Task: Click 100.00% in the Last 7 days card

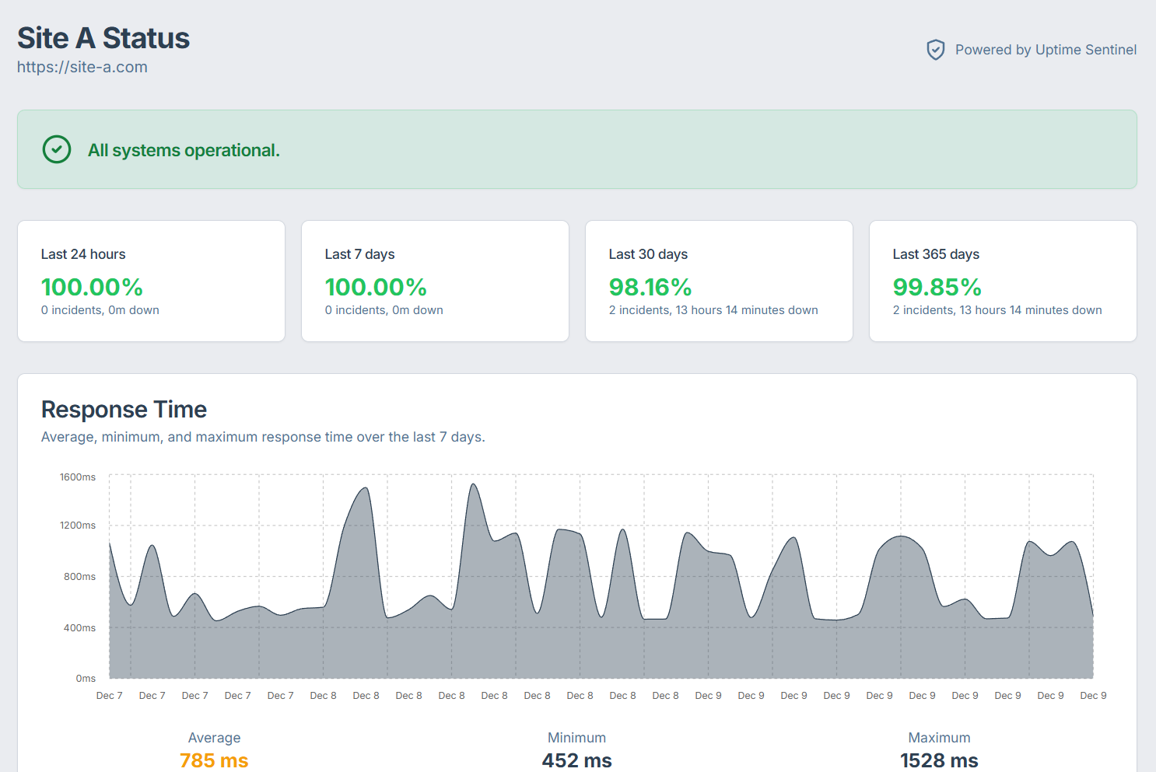Action: (376, 287)
